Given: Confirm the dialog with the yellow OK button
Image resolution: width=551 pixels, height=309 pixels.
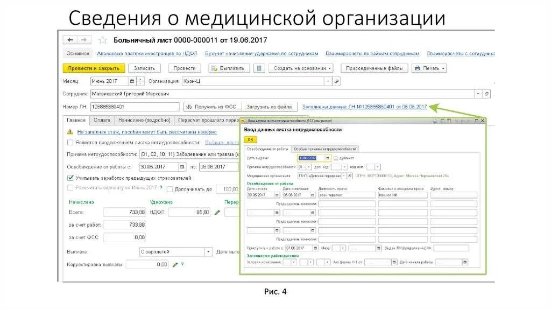Looking at the screenshot, I should (250, 139).
